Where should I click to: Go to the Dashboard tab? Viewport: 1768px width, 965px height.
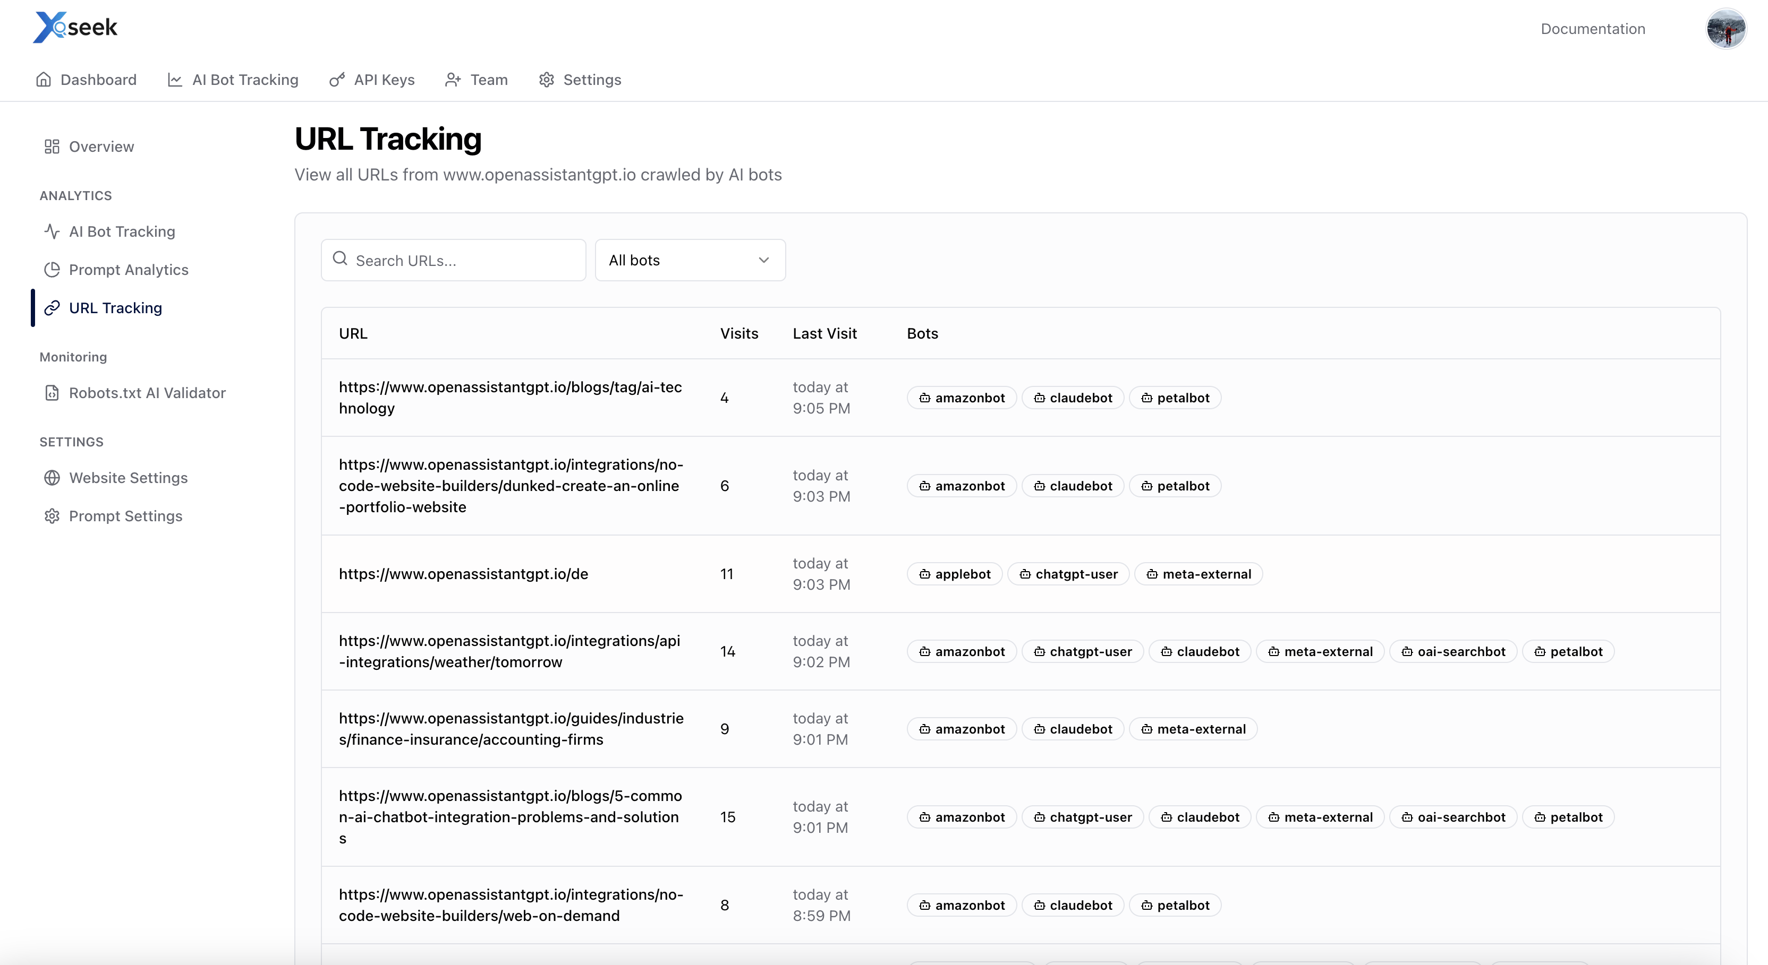(x=86, y=80)
